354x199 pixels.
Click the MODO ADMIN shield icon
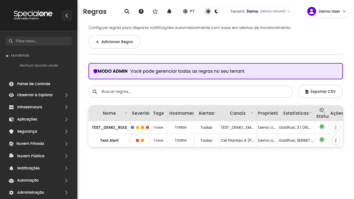95,71
